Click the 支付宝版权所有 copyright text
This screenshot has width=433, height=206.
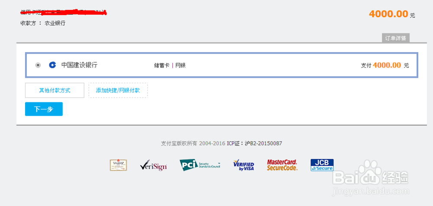pos(179,143)
